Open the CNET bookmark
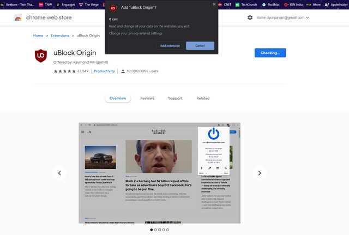349x235 pixels. click(225, 4)
